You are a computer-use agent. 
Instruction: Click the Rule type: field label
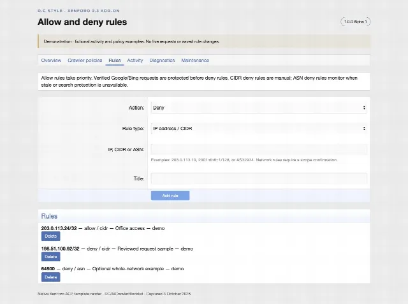click(x=133, y=129)
